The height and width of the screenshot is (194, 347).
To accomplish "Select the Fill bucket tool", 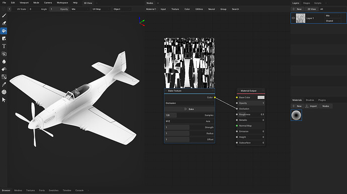I will coord(4,31).
